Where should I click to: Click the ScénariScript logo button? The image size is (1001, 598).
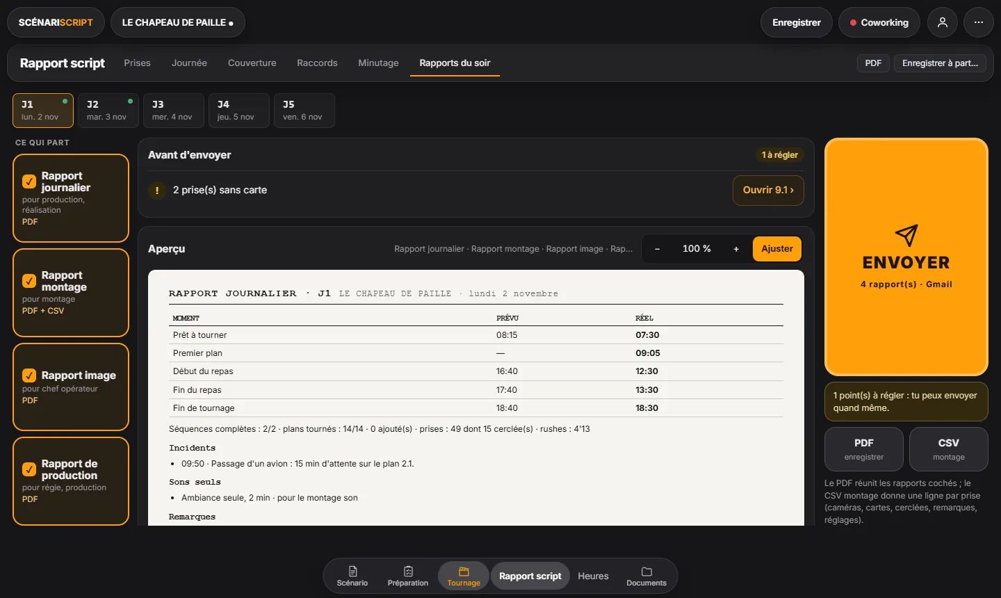(56, 22)
